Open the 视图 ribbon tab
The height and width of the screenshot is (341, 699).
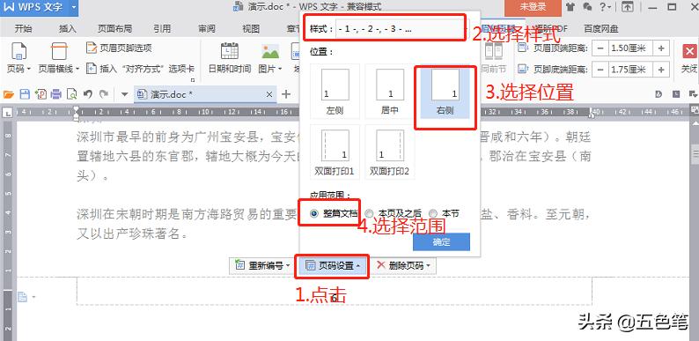point(251,28)
